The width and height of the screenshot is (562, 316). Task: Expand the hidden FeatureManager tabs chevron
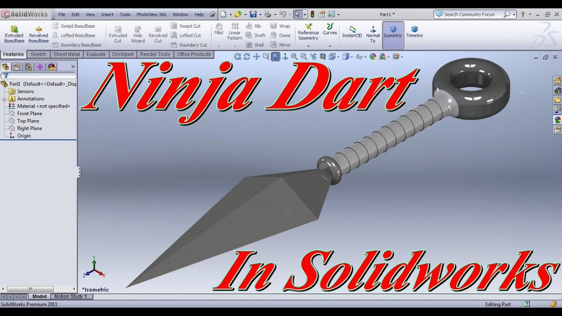[73, 66]
